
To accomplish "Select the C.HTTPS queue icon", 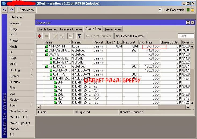I will 51,74.
